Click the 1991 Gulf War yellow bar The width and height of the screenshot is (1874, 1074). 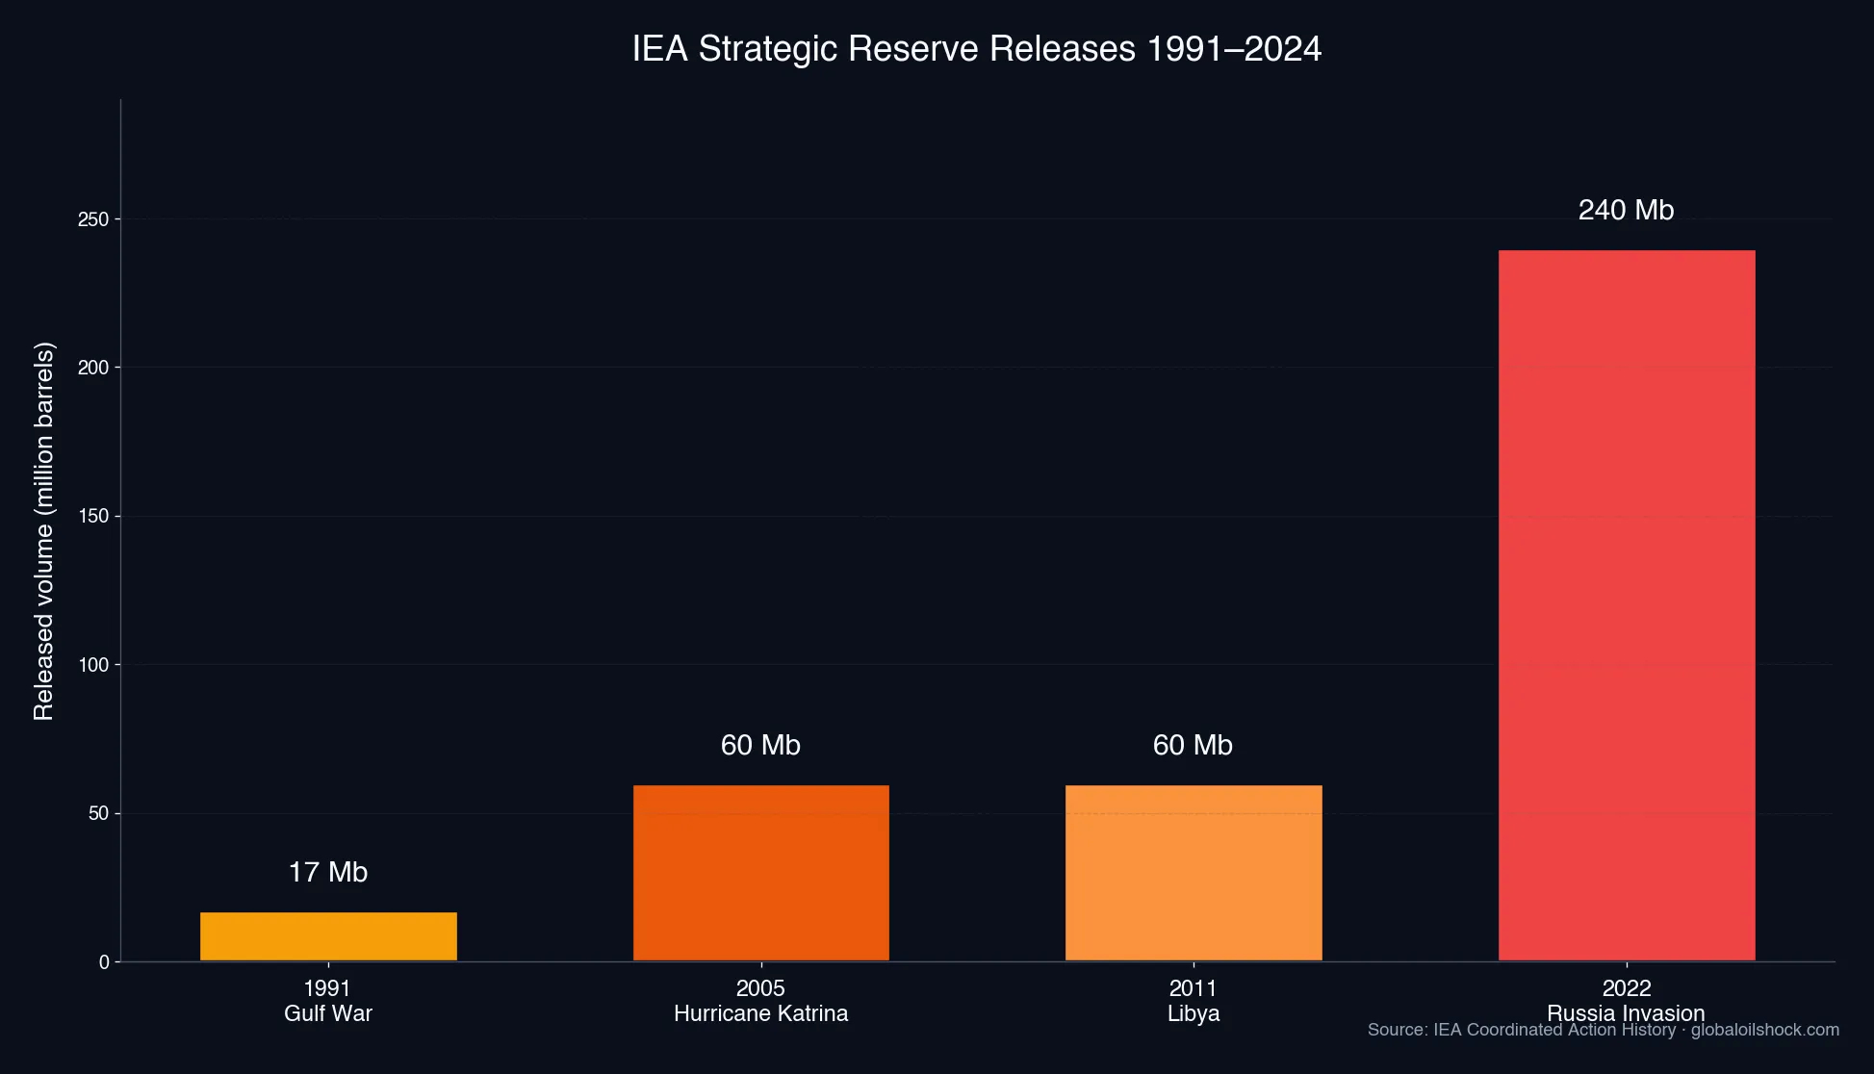click(328, 936)
